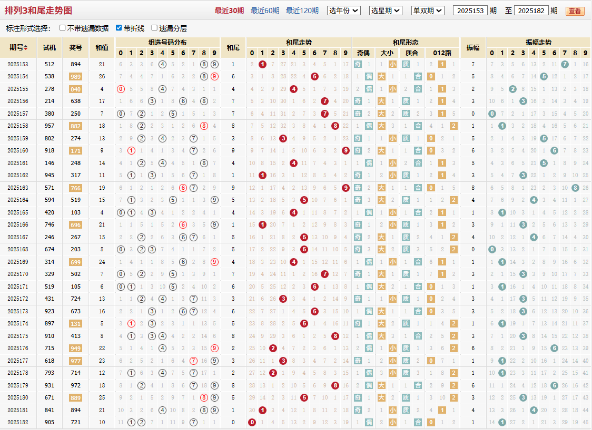Click teal amplitude ball 2 in row 2025155

tap(512, 89)
